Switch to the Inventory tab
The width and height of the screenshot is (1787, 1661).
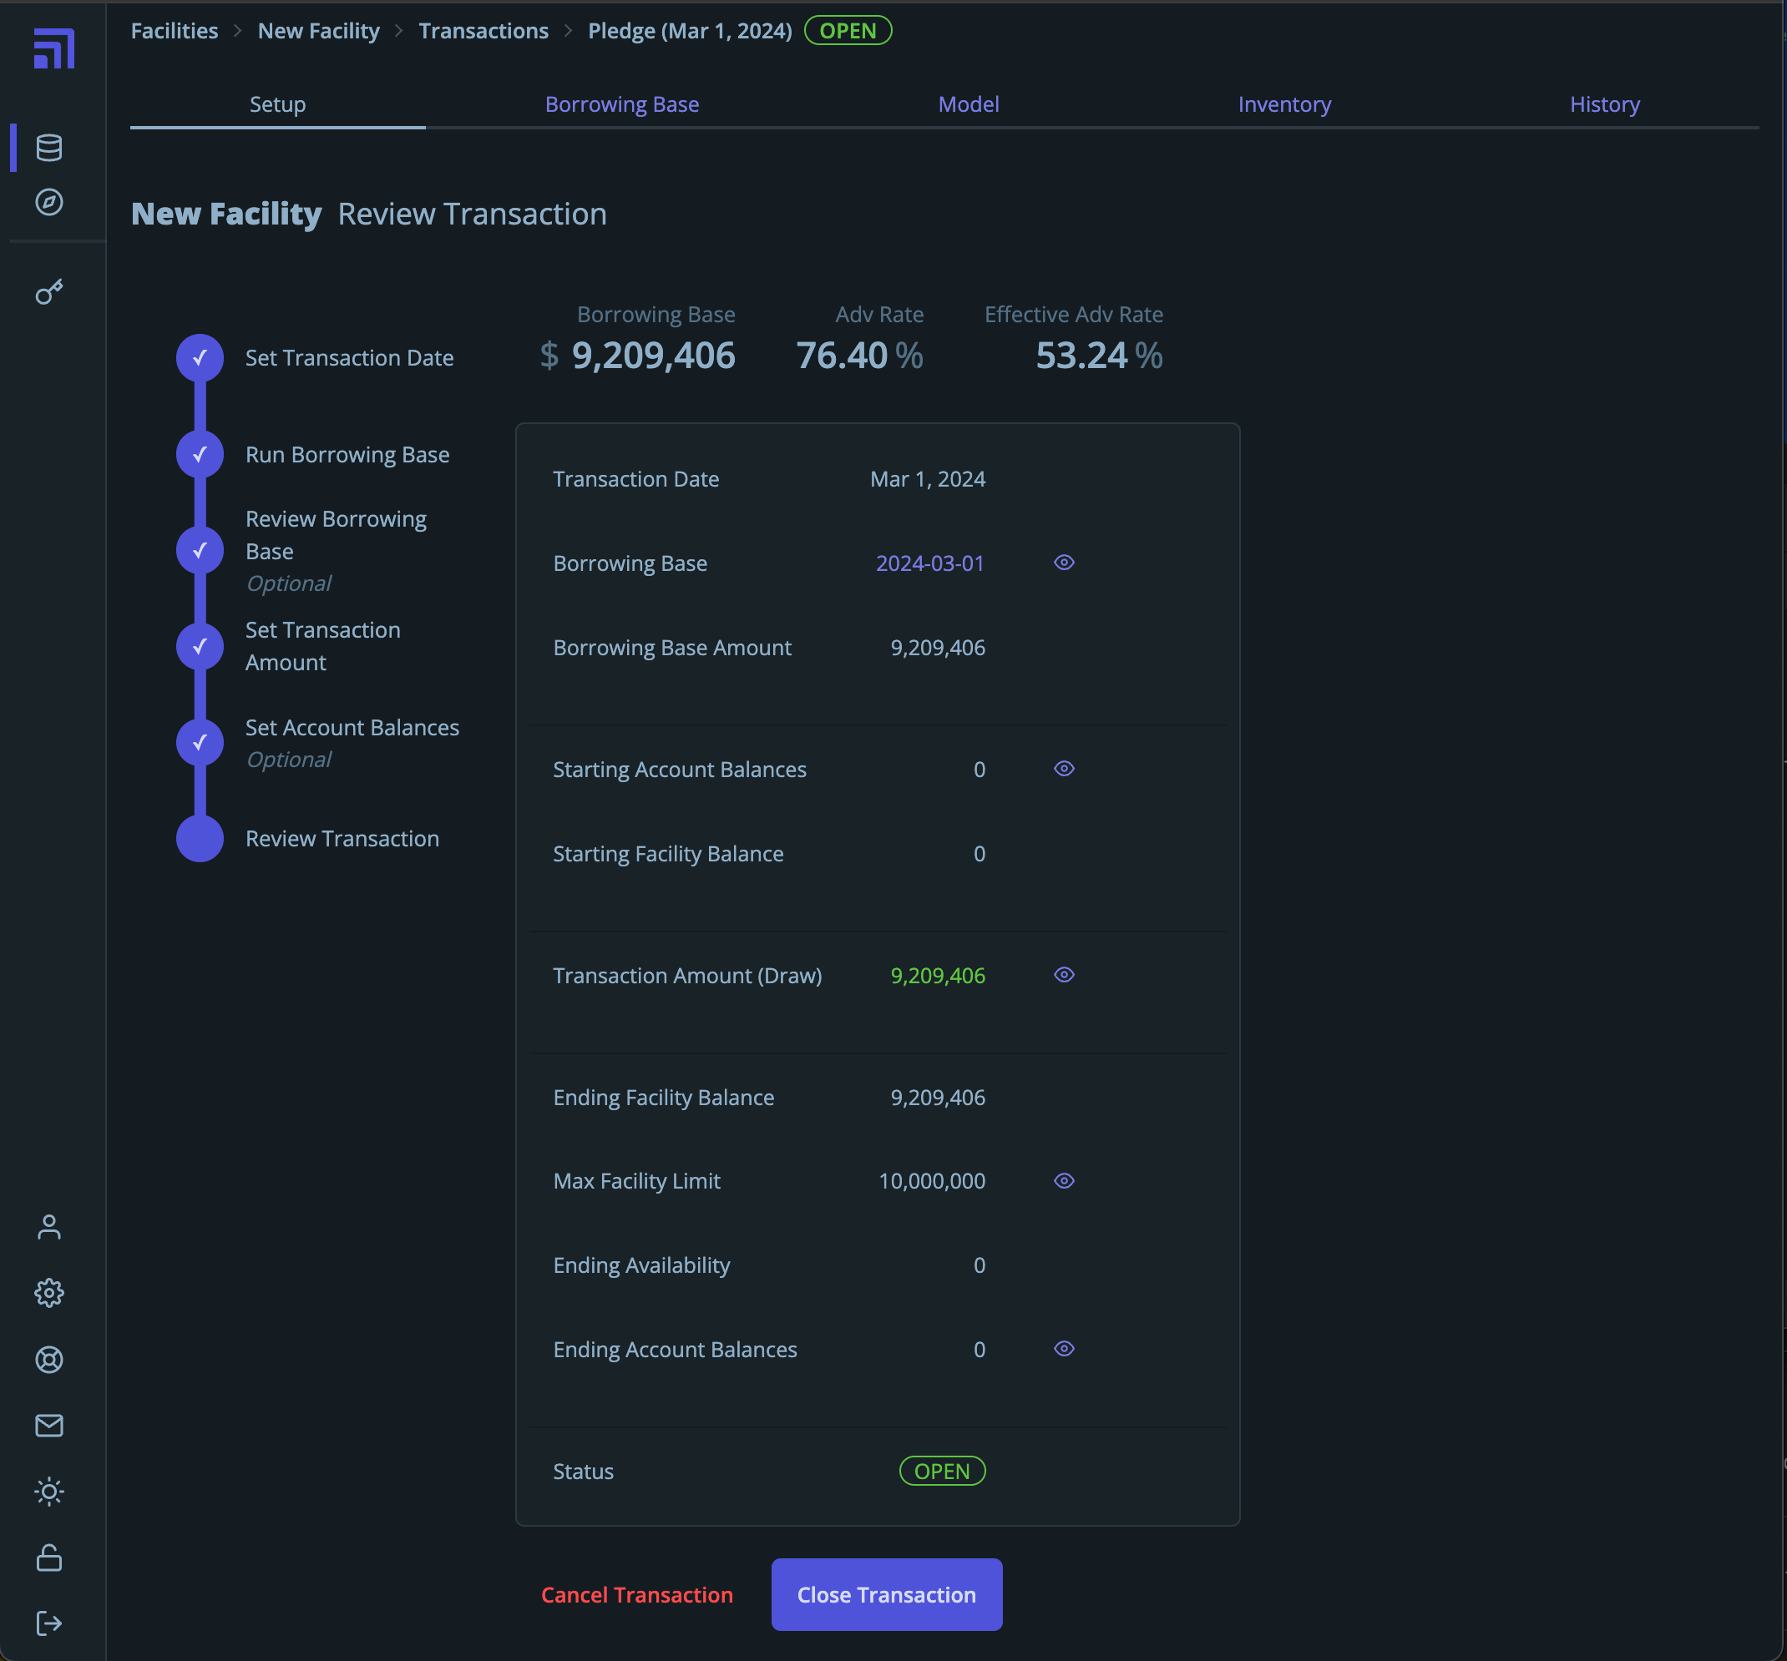[1284, 104]
